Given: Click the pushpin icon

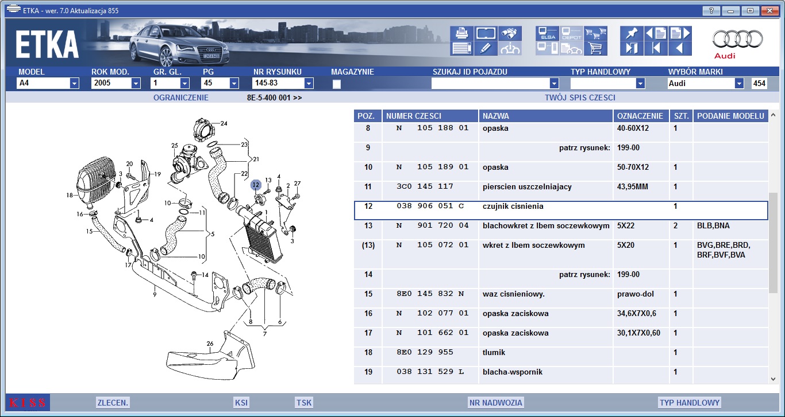Looking at the screenshot, I should 632,33.
